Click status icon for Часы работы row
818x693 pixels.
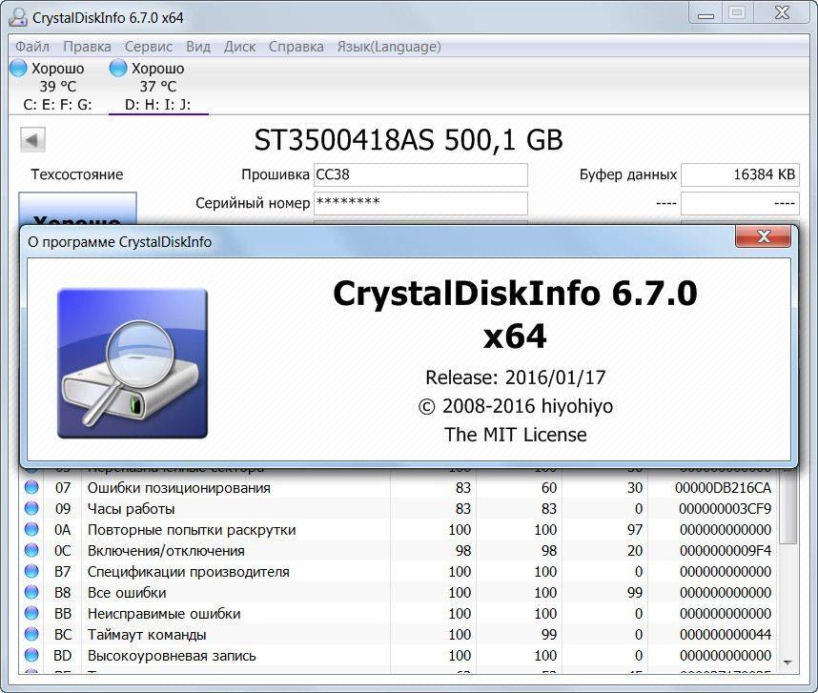pos(31,508)
